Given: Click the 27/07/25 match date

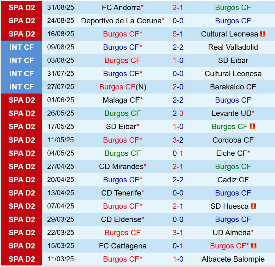Looking at the screenshot, I should 61,87.
